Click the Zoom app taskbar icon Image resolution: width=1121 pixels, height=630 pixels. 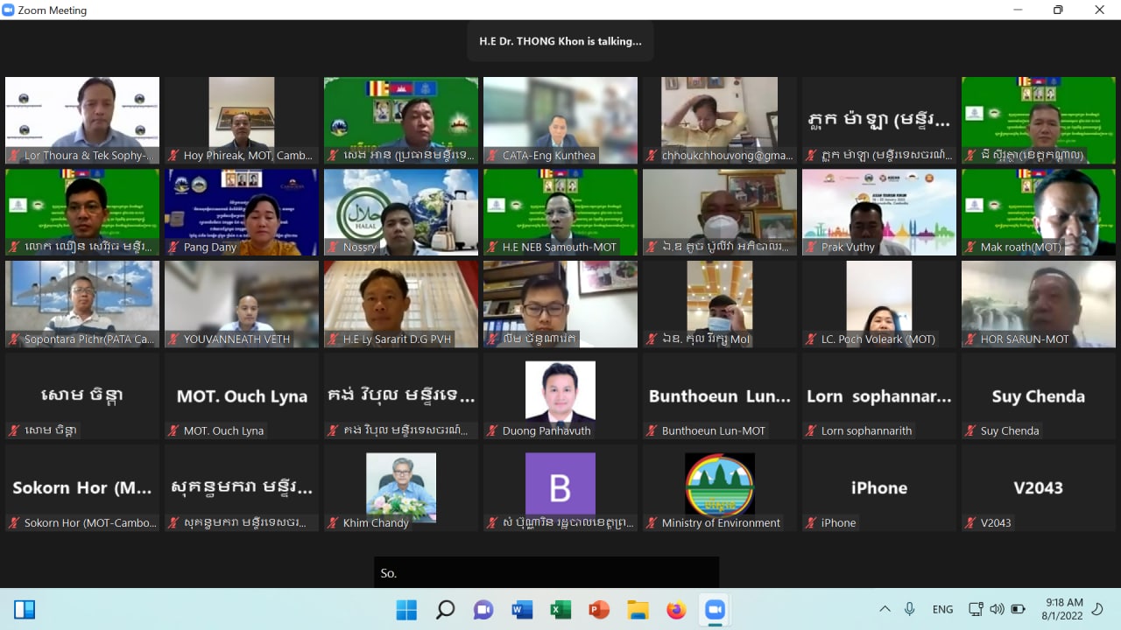(x=715, y=610)
